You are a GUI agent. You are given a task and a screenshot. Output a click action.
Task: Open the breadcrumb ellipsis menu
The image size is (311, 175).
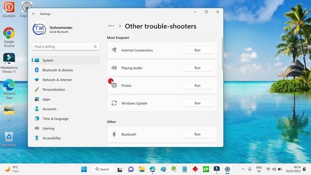click(x=111, y=26)
